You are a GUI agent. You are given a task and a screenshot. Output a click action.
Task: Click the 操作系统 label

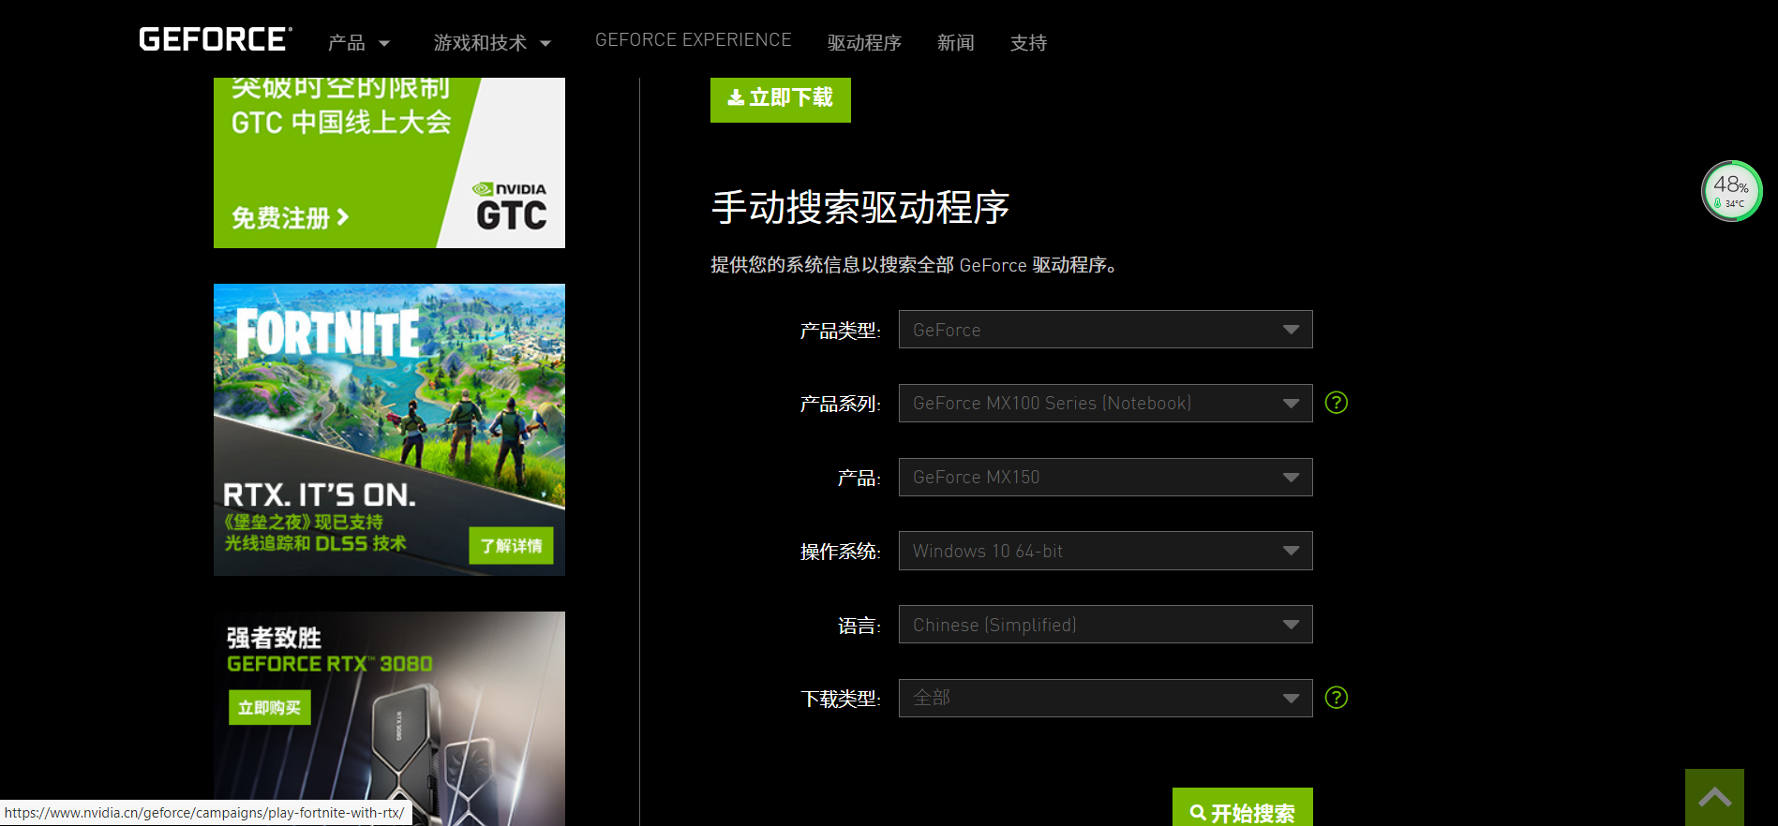coord(840,552)
